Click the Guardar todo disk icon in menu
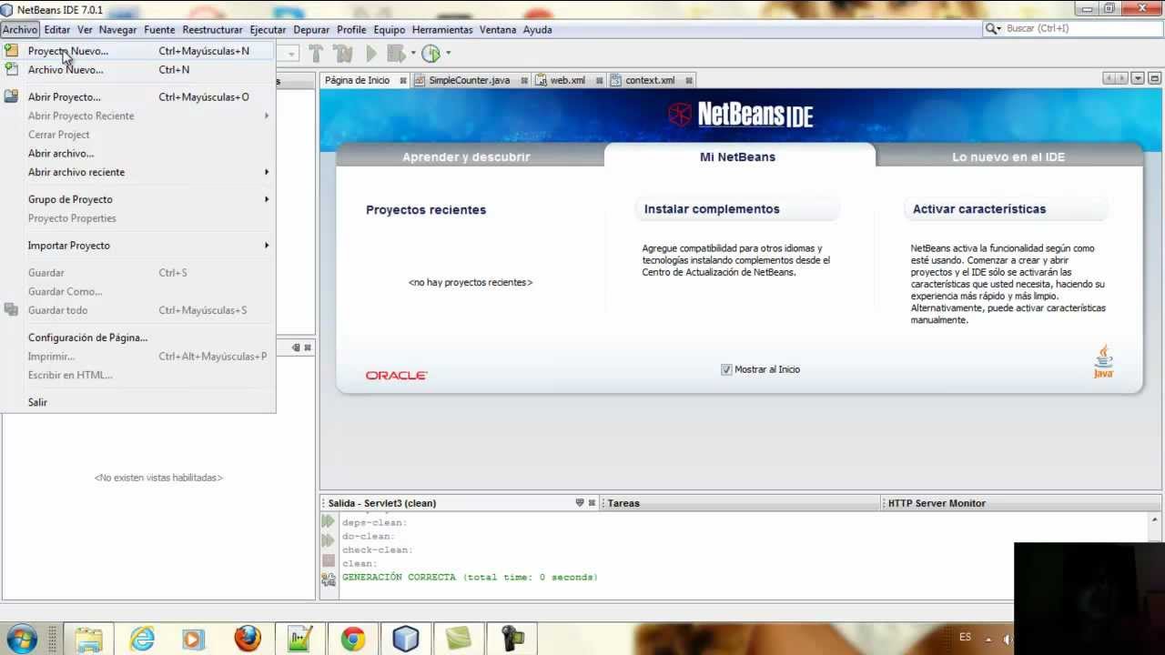Viewport: 1165px width, 655px height. pos(11,310)
